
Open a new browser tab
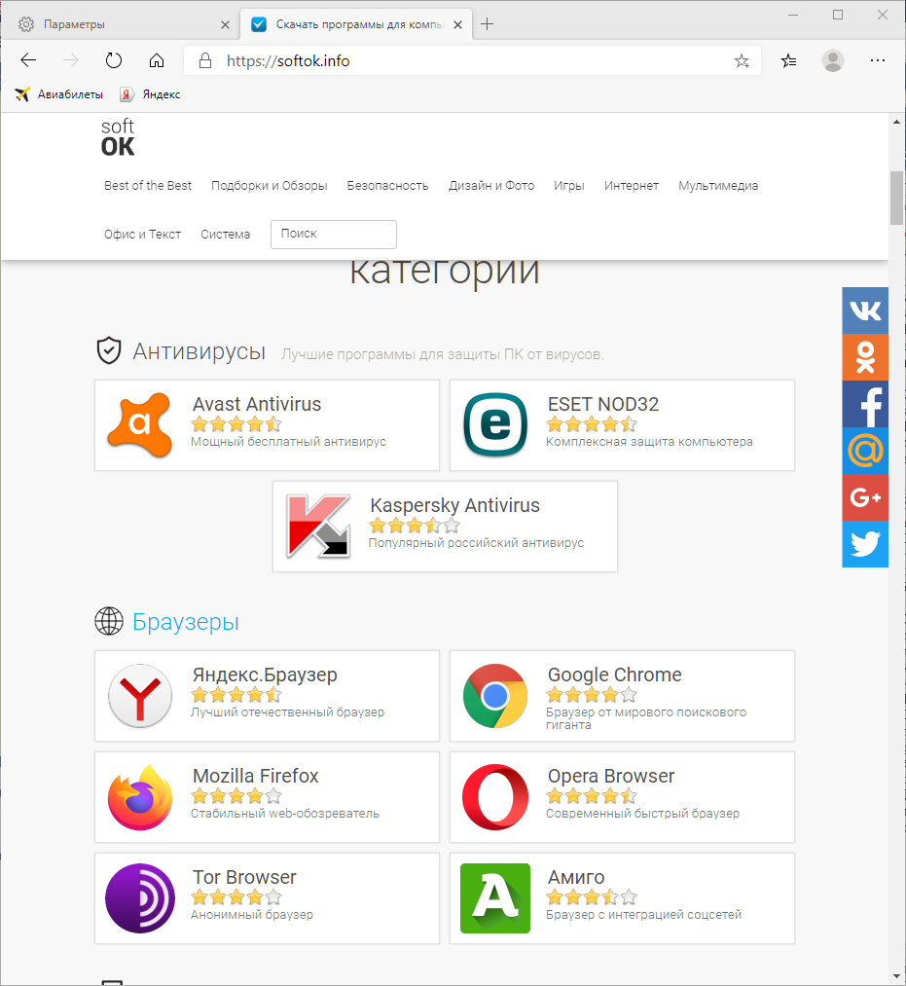coord(487,24)
